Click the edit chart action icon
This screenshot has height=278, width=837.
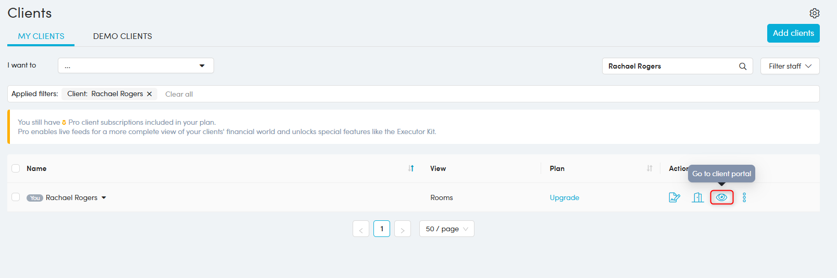point(674,197)
